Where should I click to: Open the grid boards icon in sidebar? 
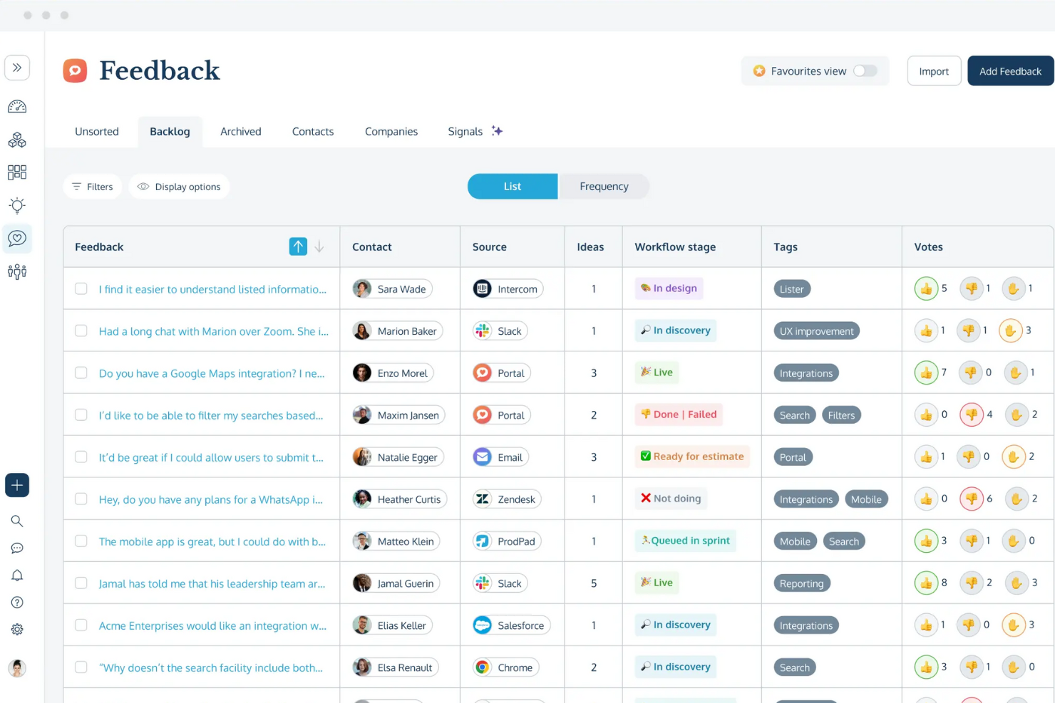coord(17,172)
